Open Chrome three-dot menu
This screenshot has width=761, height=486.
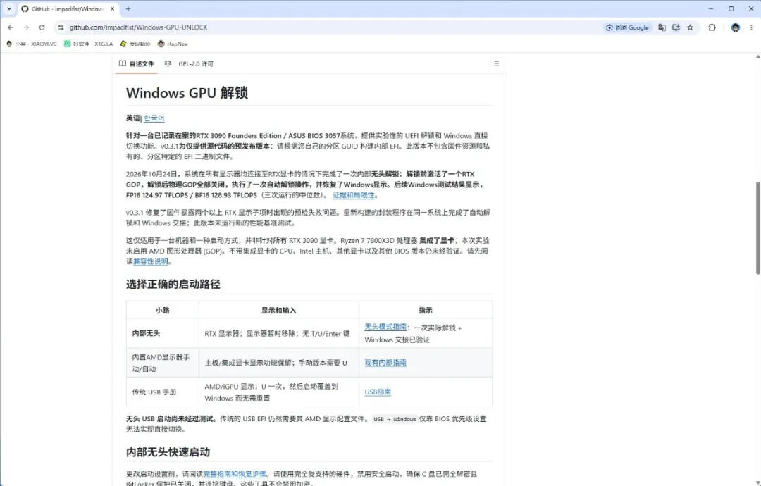tap(751, 27)
